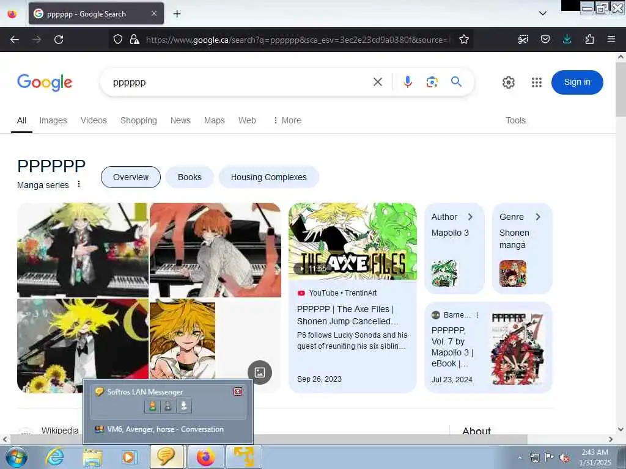626x469 pixels.
Task: Show hidden tray icons arrow
Action: (520, 457)
